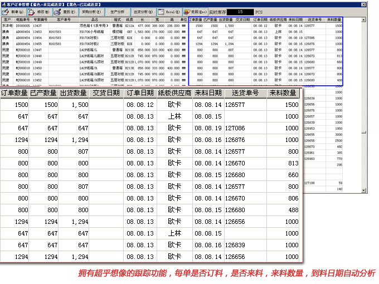The width and height of the screenshot is (379, 284).
Task: Sort by the 客户 column header
Action: pos(7,19)
